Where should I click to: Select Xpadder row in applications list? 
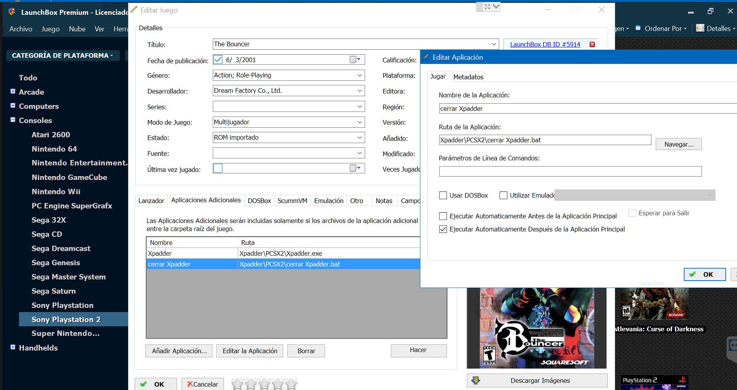283,253
